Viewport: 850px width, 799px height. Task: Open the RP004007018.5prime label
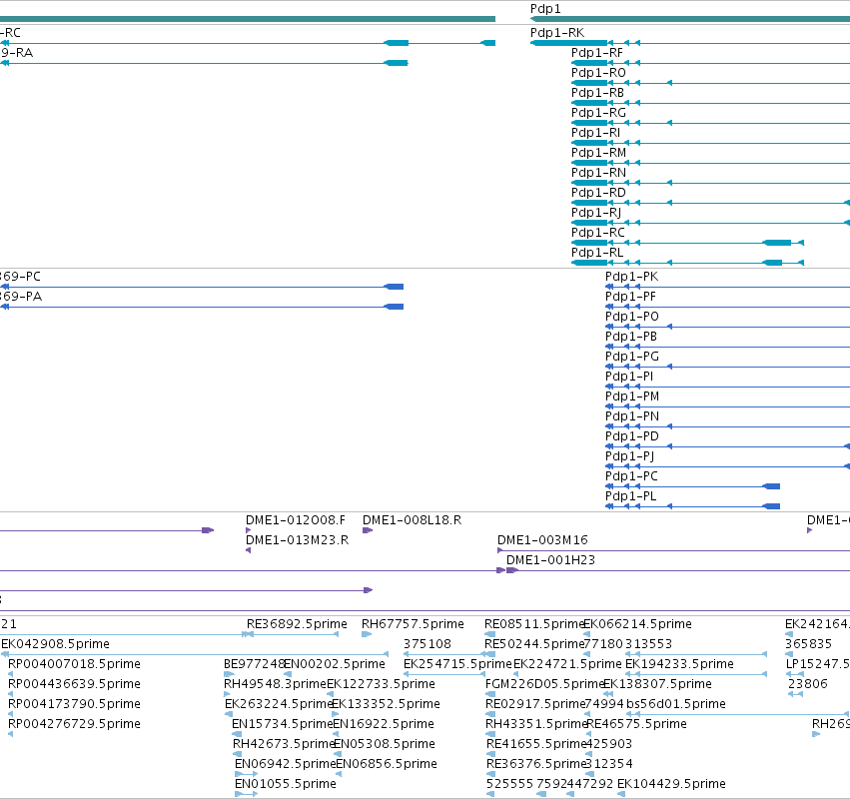click(74, 664)
